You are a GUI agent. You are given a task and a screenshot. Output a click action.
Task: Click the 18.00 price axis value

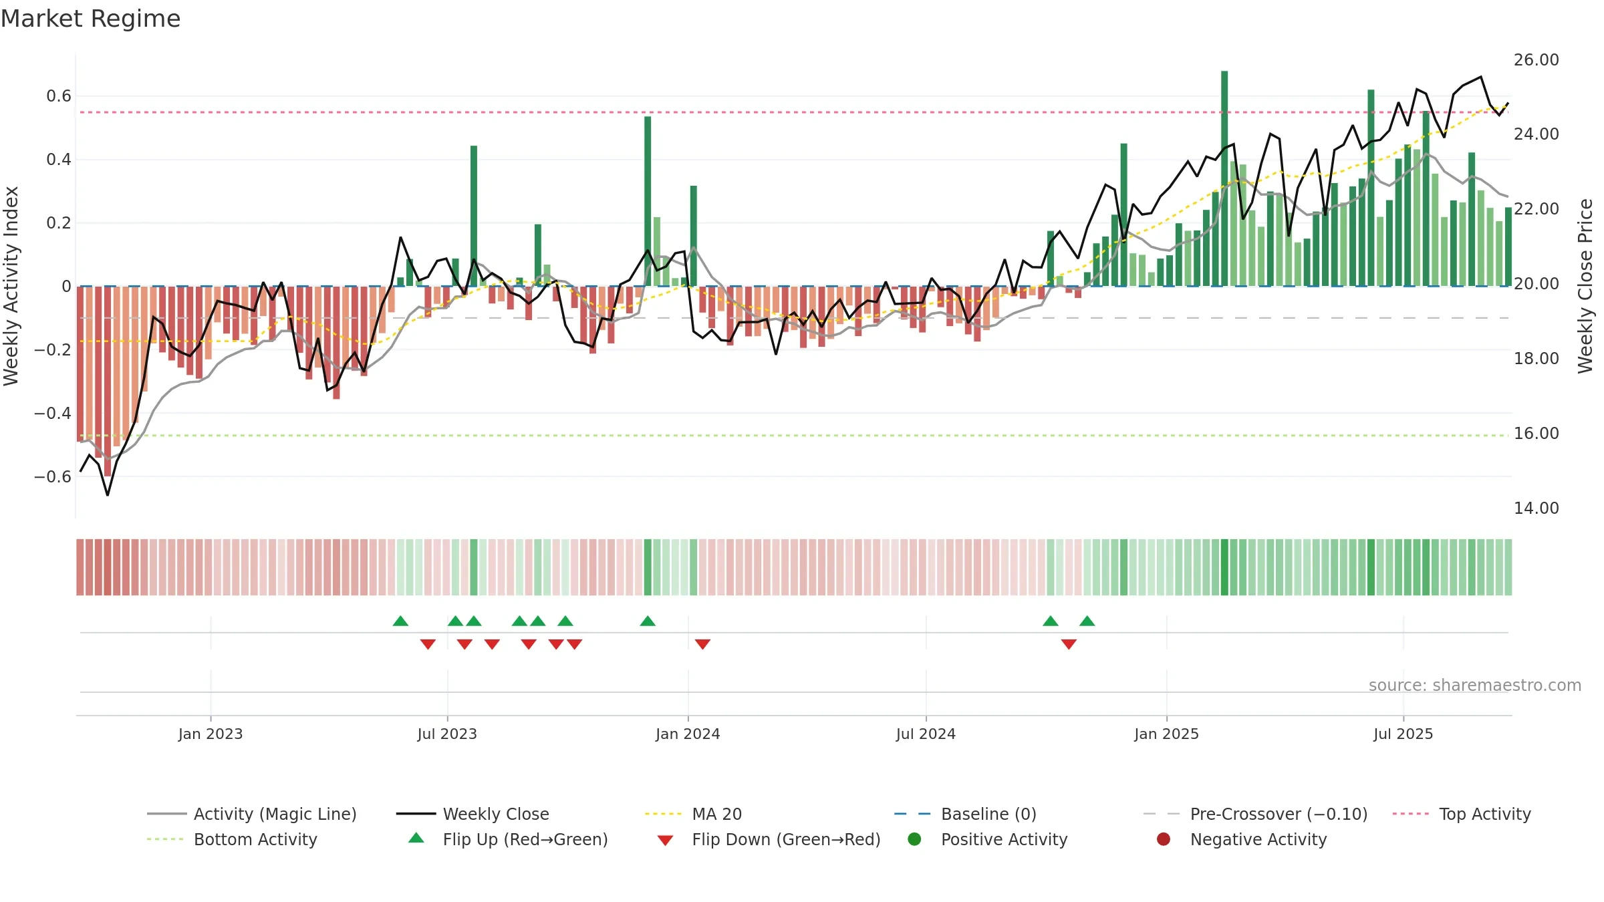[1536, 359]
